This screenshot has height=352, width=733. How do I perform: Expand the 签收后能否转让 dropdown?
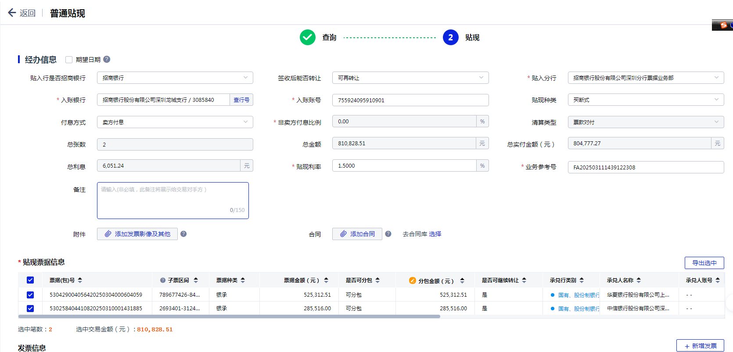point(410,78)
